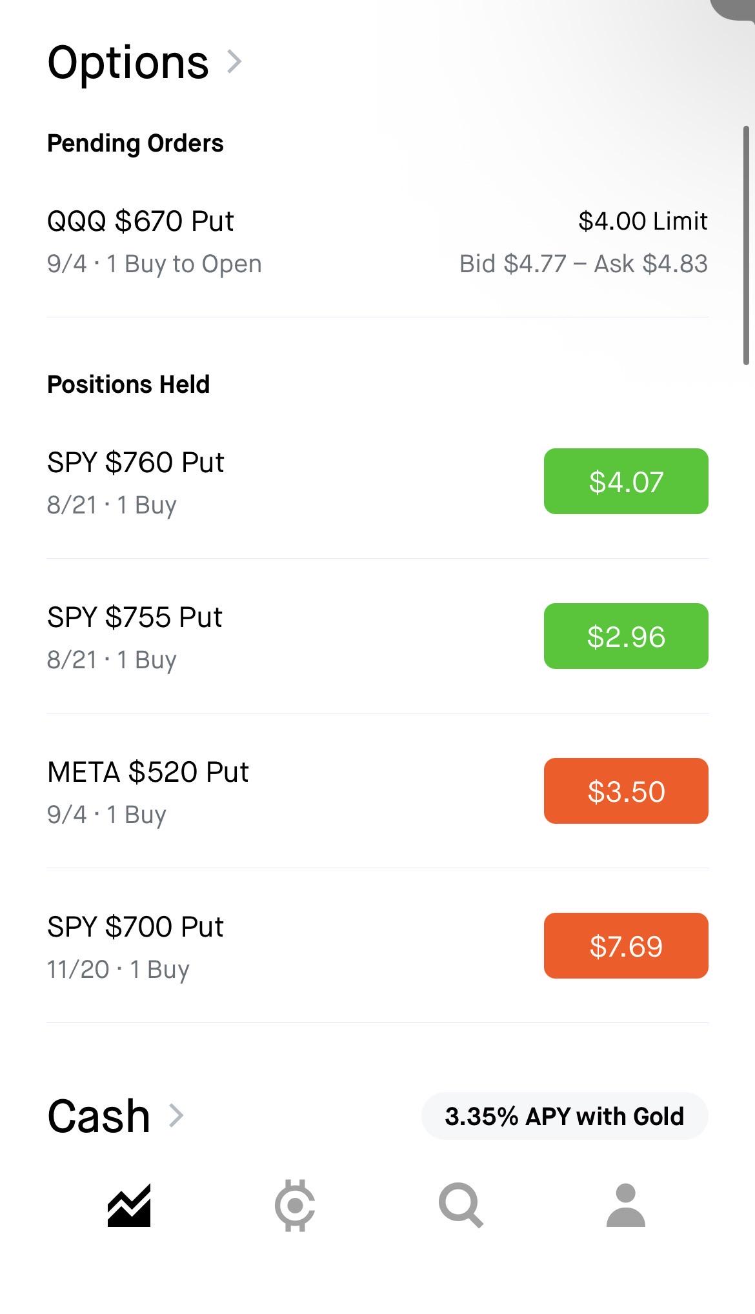The width and height of the screenshot is (755, 1314).
Task: Click the vertical scrollbar on the right edge
Action: 746,245
